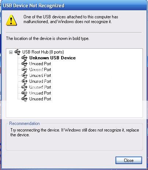Viewport: 148px width, 170px height.
Task: Collapse the USB Root Hub tree node
Action: point(11,52)
